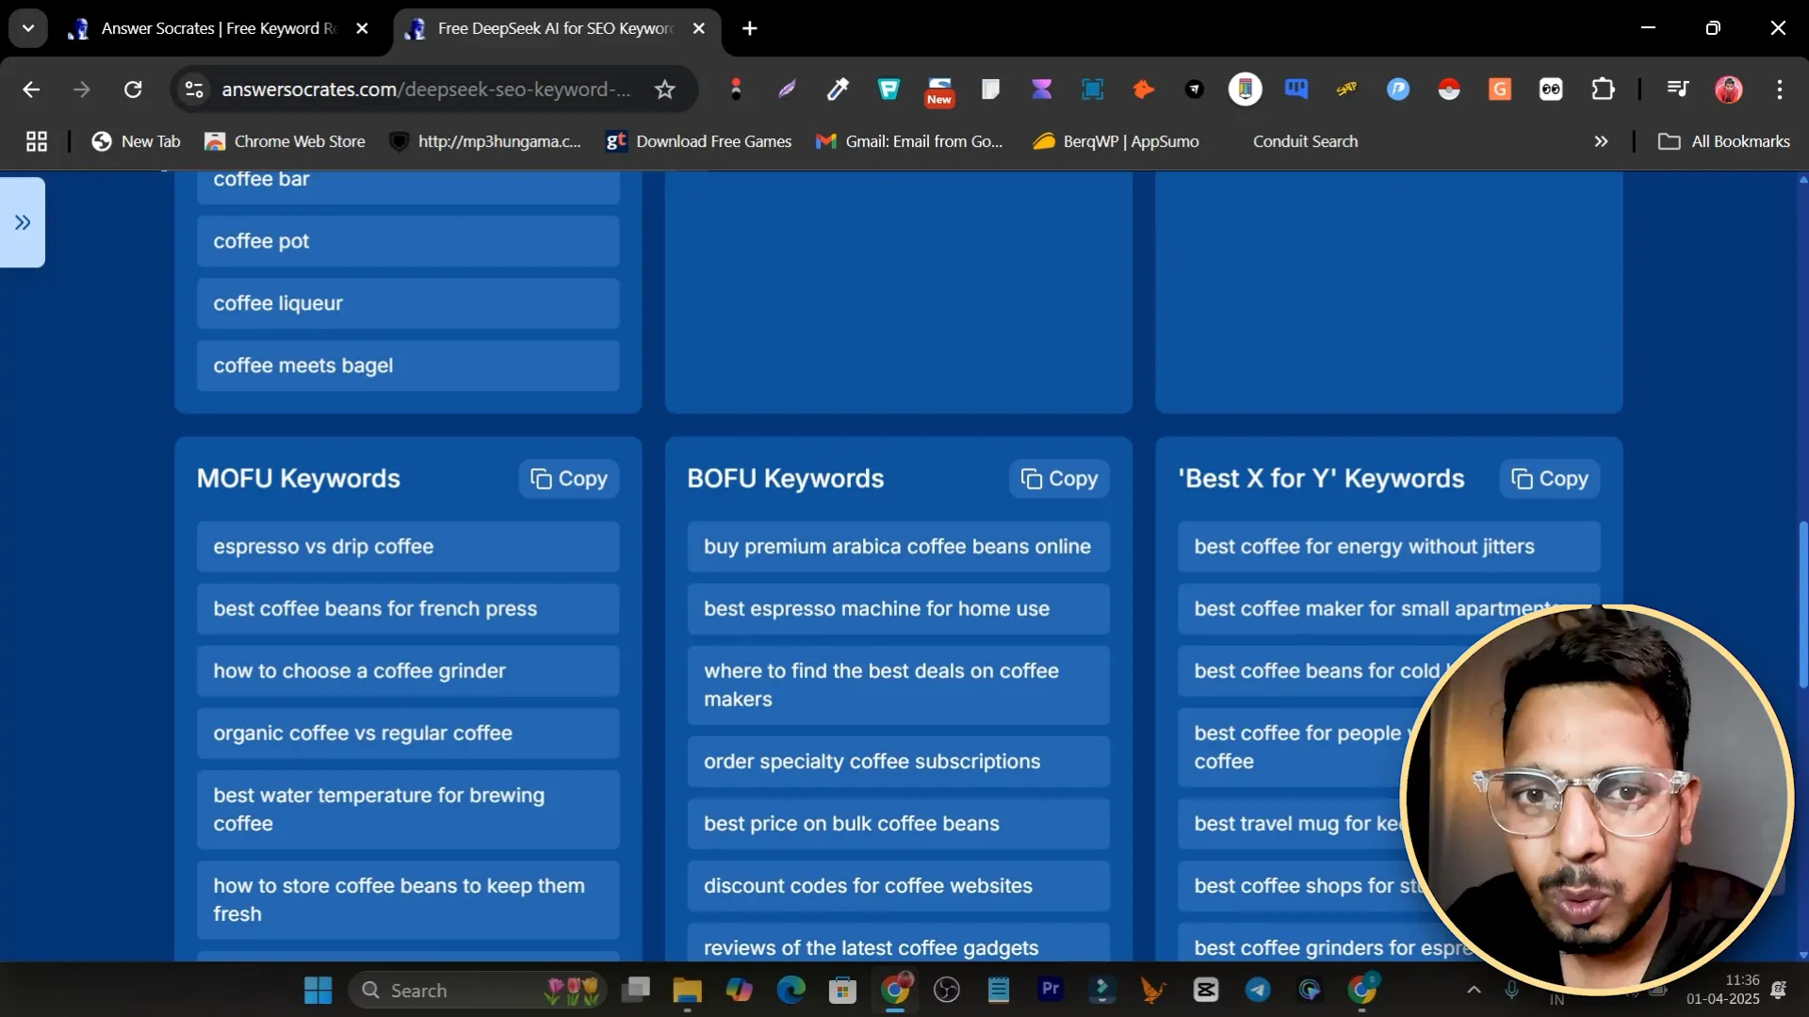Click the Windows Start button
The height and width of the screenshot is (1017, 1809).
click(318, 990)
